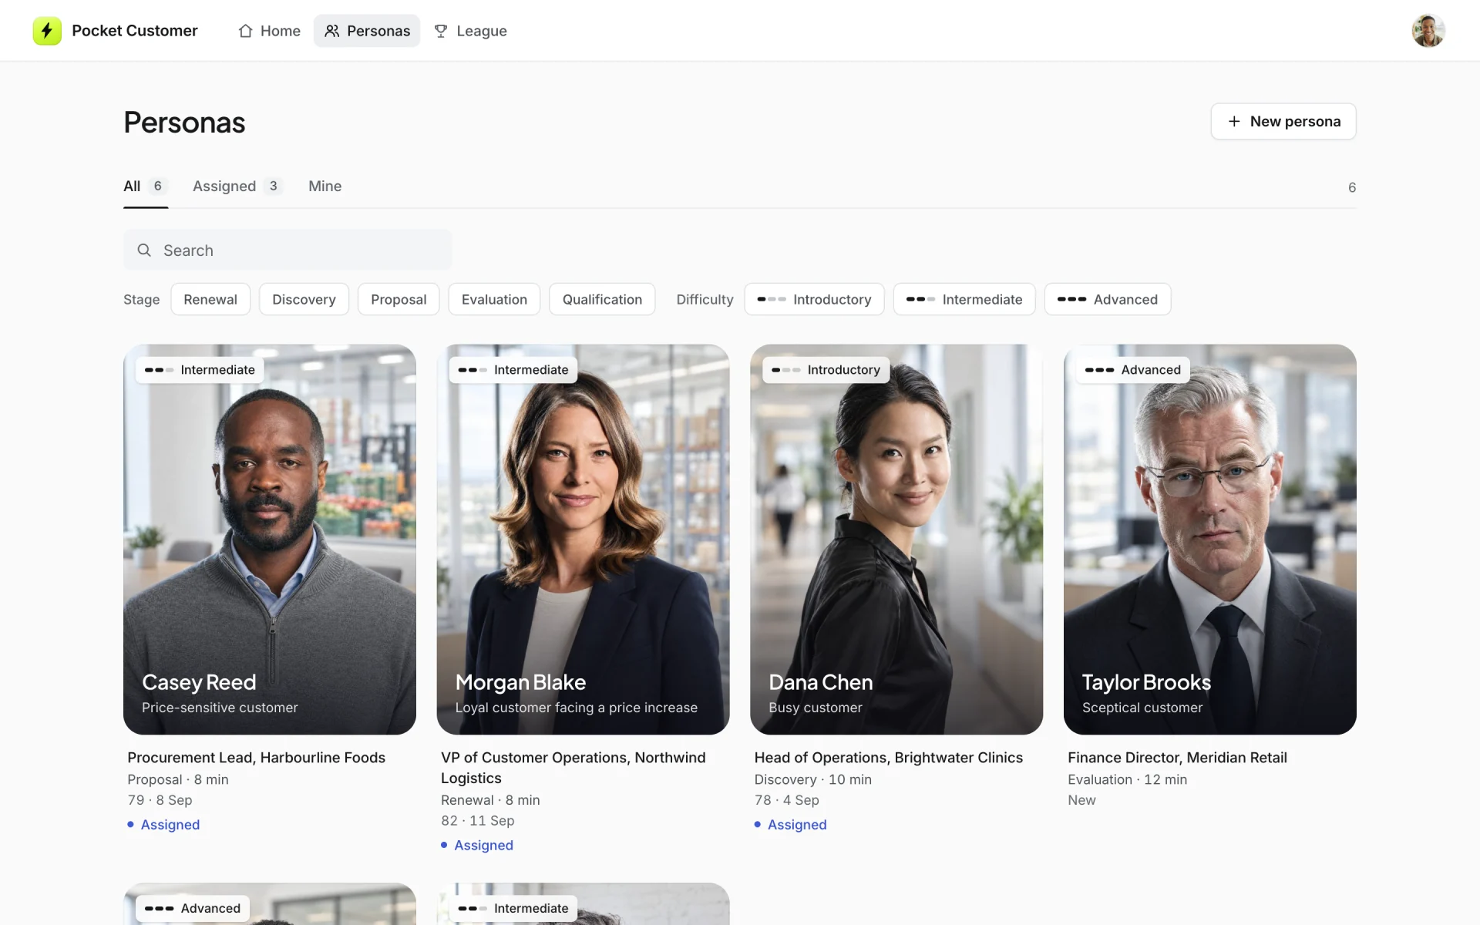Click the Assigned status under Dana Chen
Image resolution: width=1480 pixels, height=925 pixels.
point(790,825)
